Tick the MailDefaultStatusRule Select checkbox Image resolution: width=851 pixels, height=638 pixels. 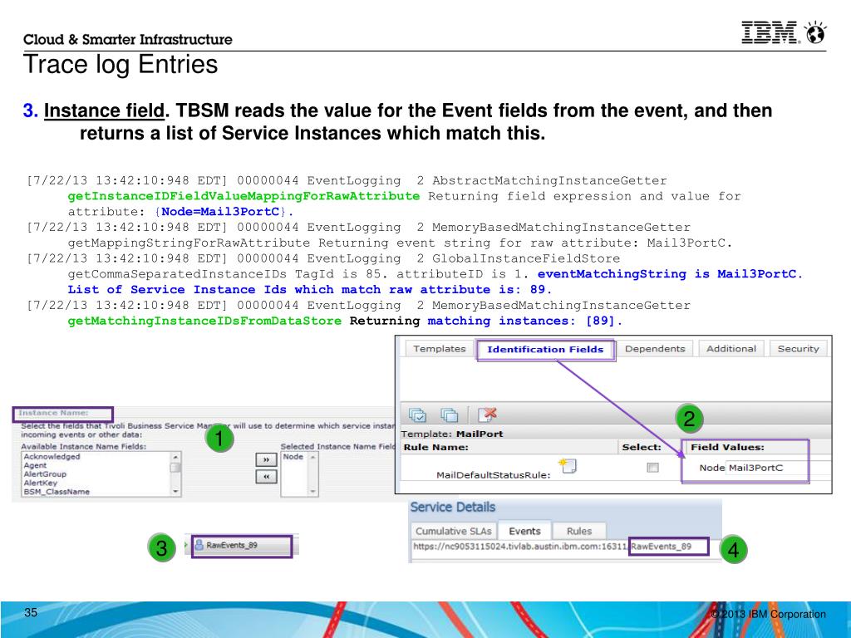653,467
